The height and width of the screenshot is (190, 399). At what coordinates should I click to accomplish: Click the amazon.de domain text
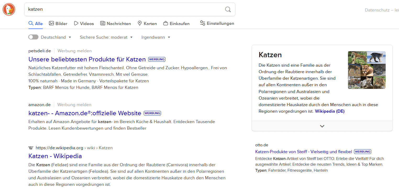pos(40,105)
